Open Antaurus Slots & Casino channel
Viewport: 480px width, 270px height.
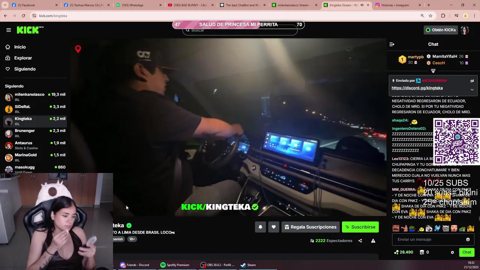point(35,145)
